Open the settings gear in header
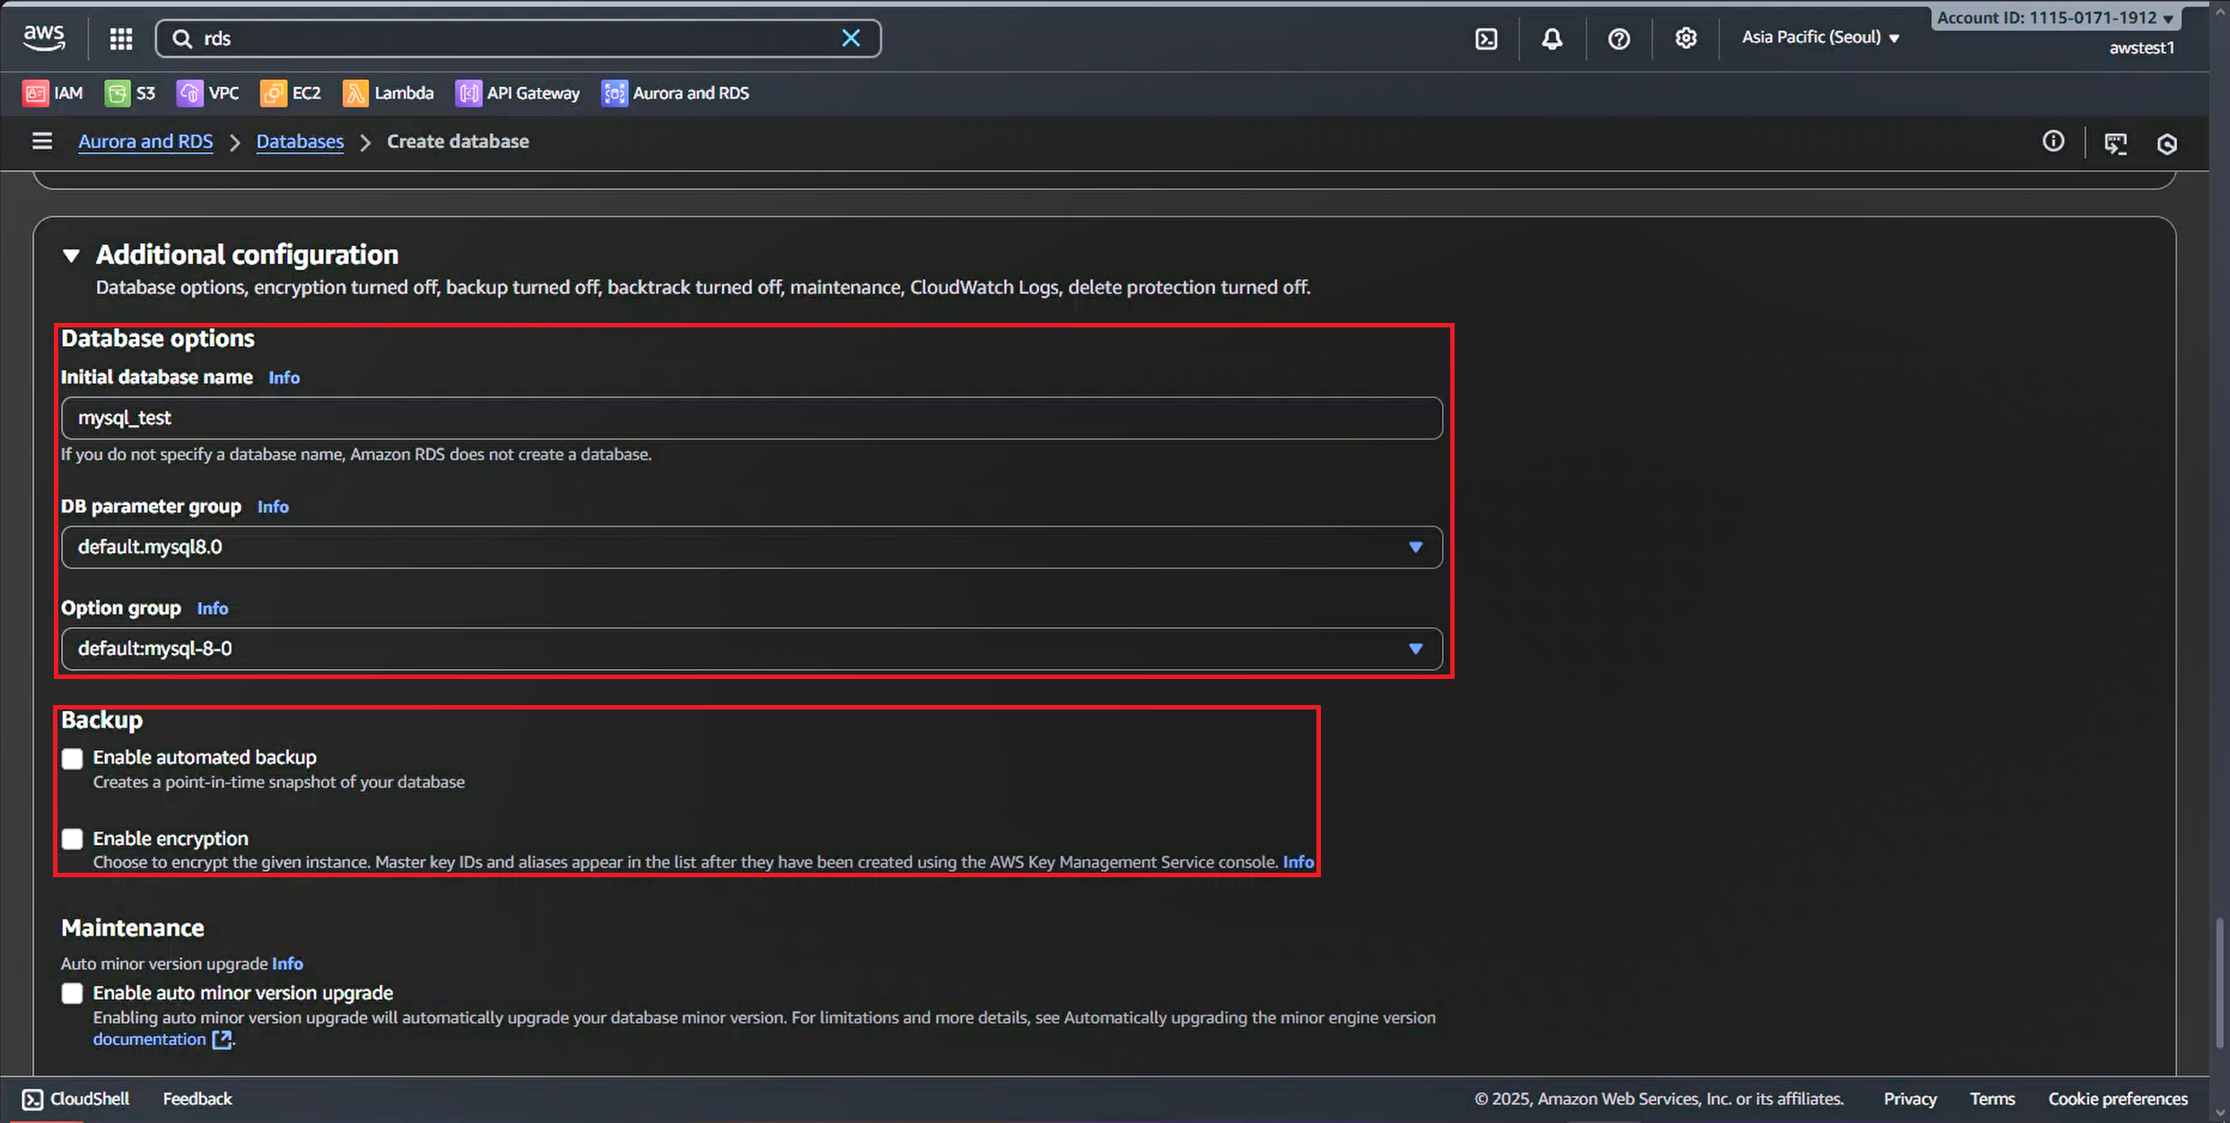The width and height of the screenshot is (2230, 1123). click(1685, 39)
